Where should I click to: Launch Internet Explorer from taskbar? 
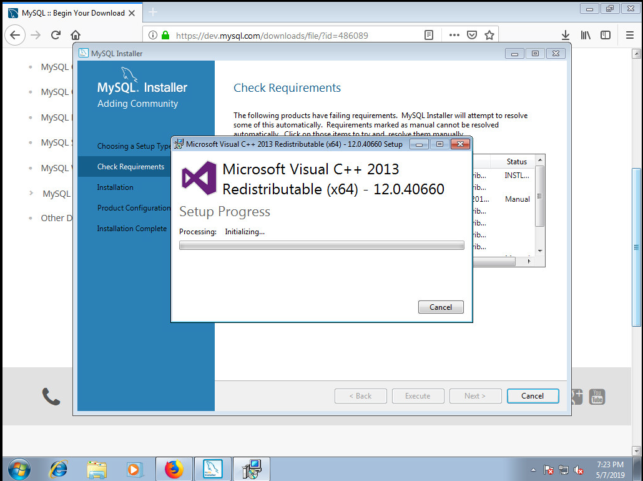pos(58,469)
